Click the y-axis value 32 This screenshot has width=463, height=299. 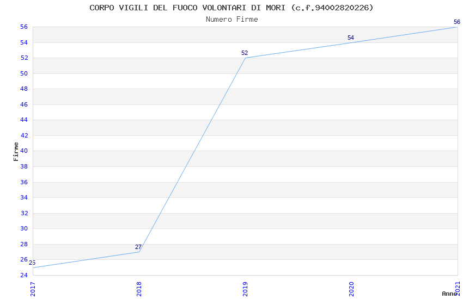point(24,213)
